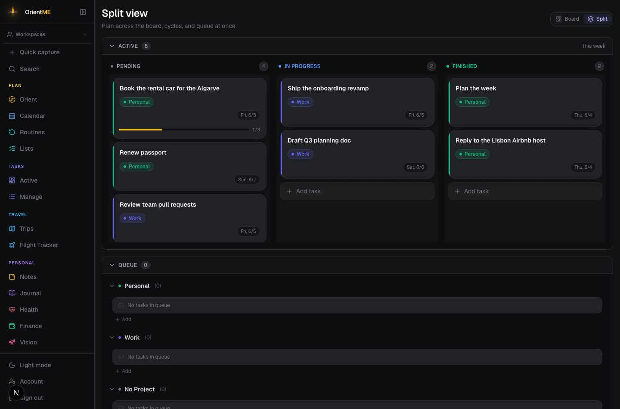The height and width of the screenshot is (409, 620).
Task: Click the Trips map icon
Action: (12, 229)
